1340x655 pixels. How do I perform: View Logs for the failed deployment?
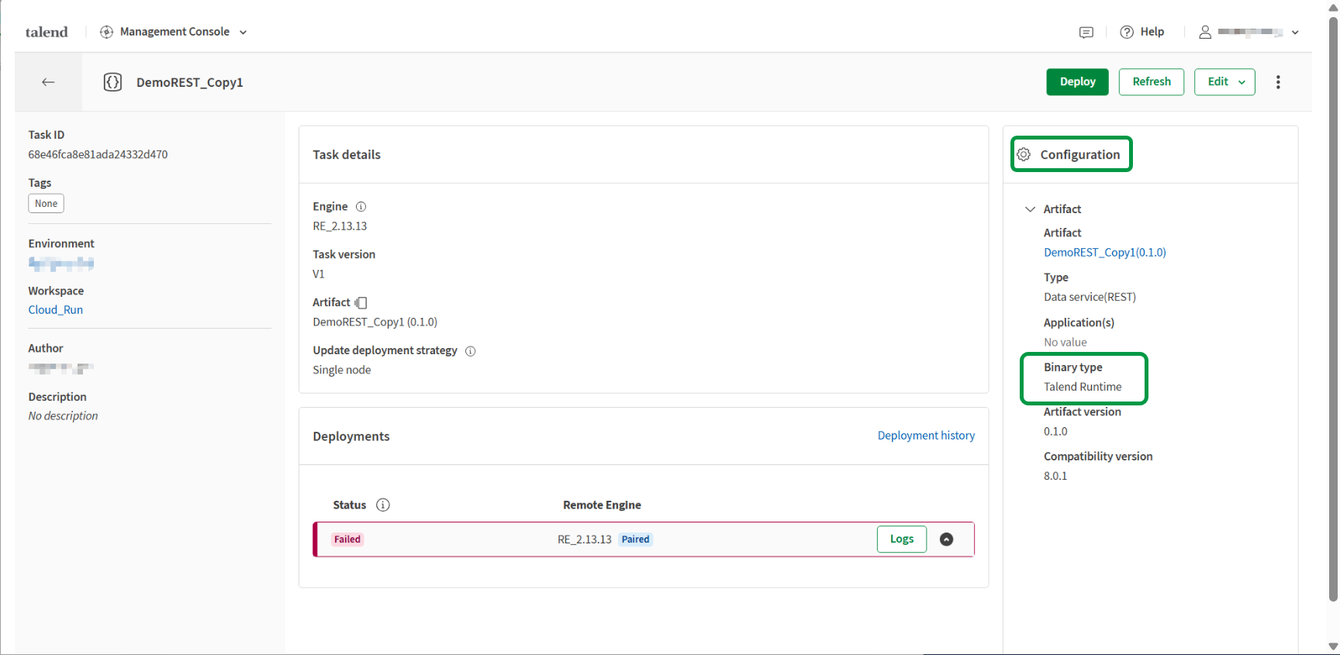pyautogui.click(x=902, y=540)
